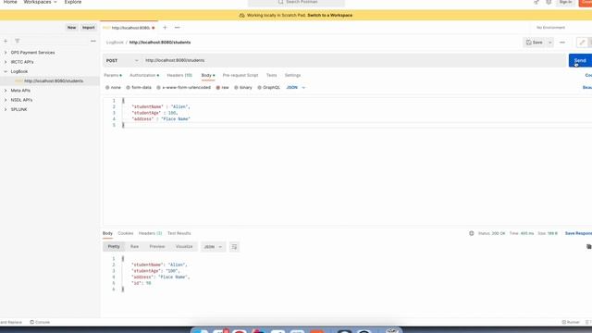592x333 pixels.
Task: Open the Workspaces dropdown menu
Action: click(x=40, y=2)
